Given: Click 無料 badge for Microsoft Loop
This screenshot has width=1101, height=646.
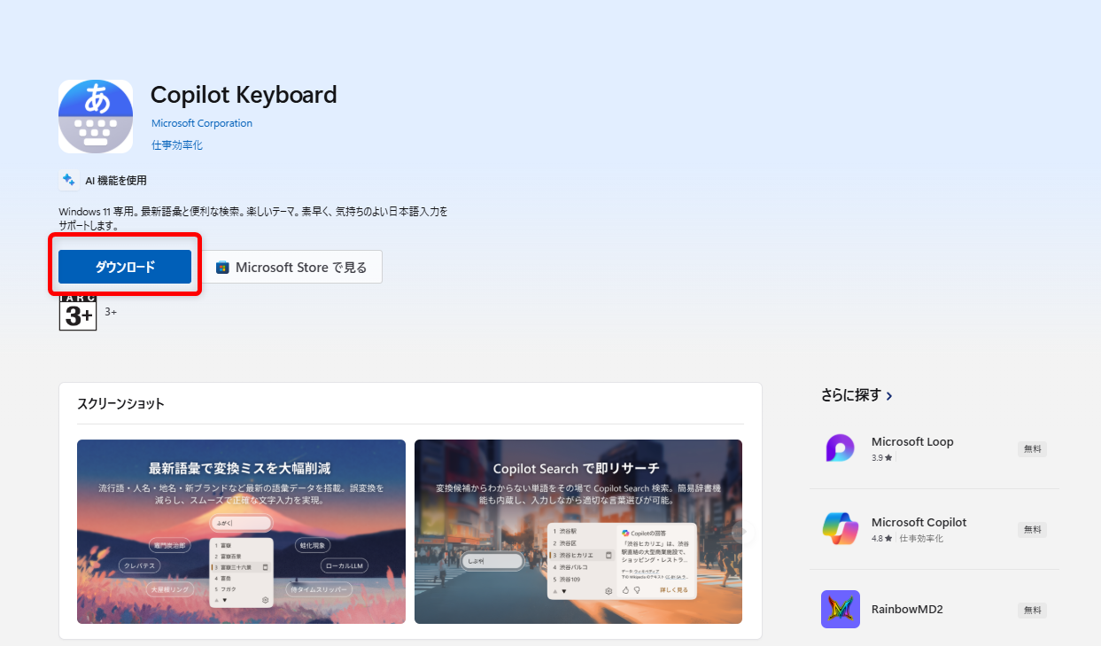Looking at the screenshot, I should pyautogui.click(x=1033, y=449).
